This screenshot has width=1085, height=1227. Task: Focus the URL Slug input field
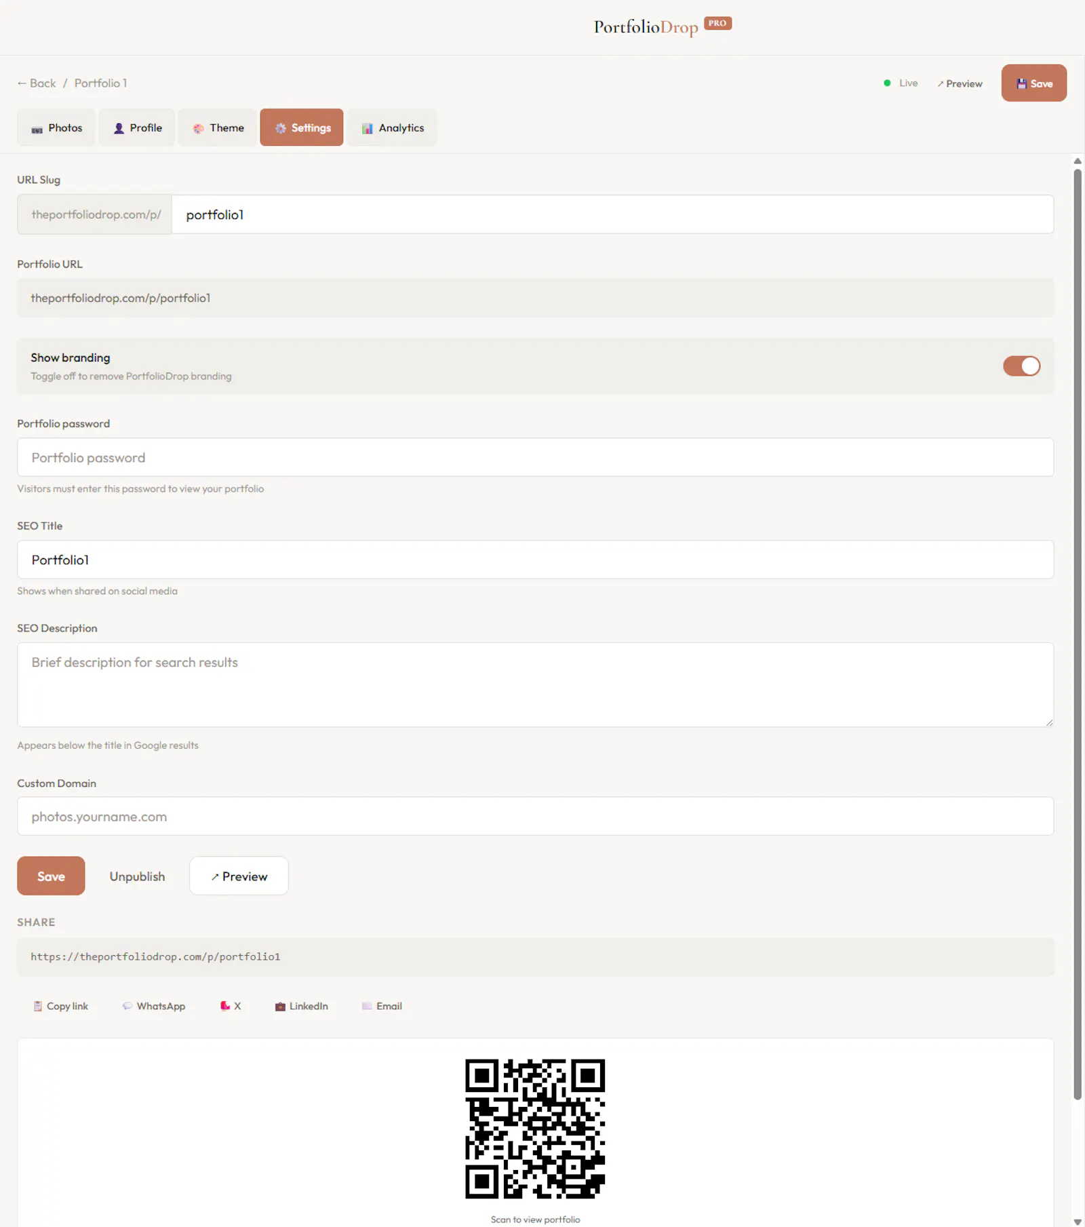click(612, 214)
